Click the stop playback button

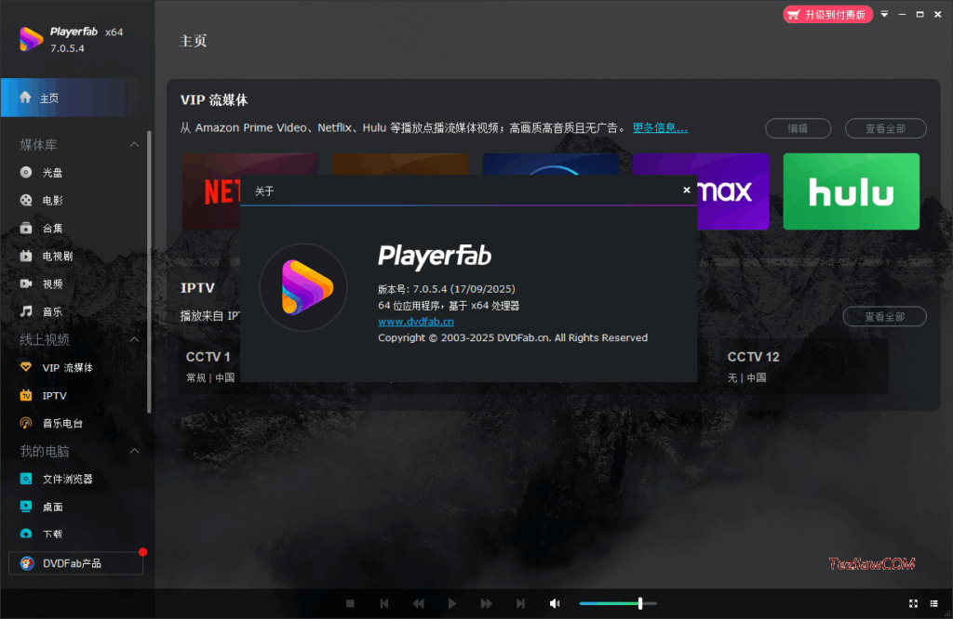point(350,603)
